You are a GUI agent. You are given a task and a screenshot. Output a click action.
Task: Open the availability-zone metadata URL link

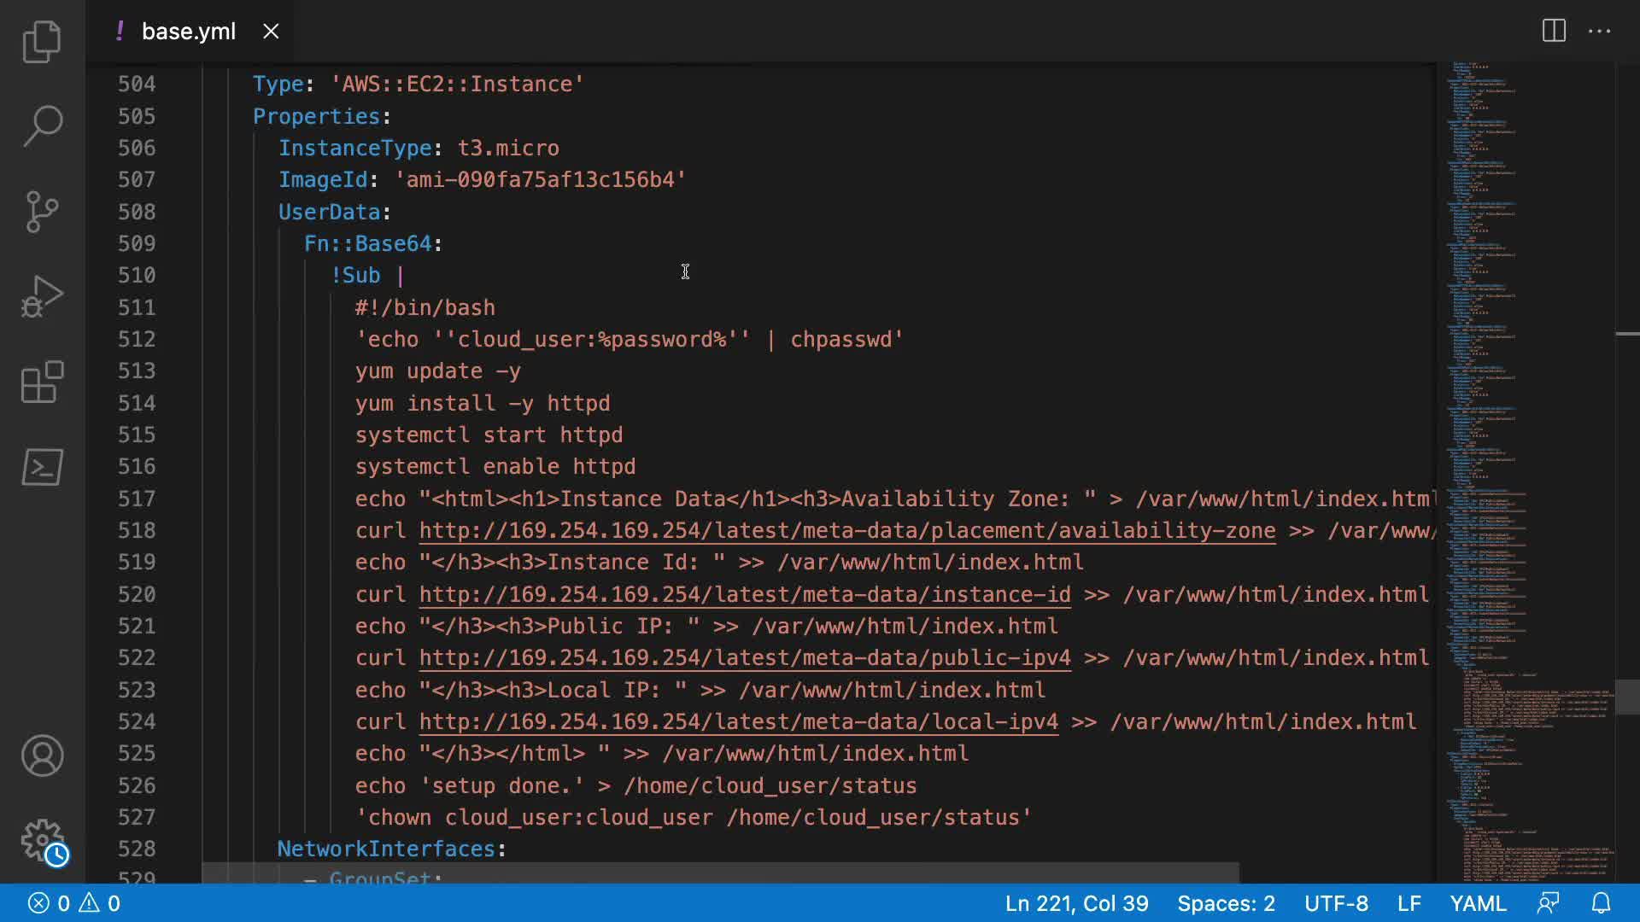[846, 531]
